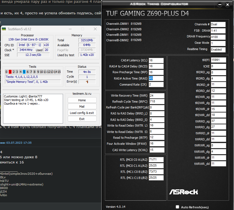The height and width of the screenshot is (210, 234).
Task: Click the tWTR_L value field
Action: pyautogui.click(x=157, y=126)
